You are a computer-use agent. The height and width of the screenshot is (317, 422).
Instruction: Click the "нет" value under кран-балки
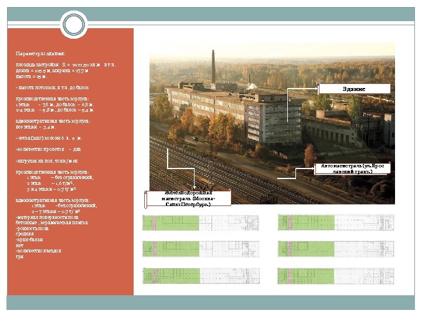click(19, 245)
